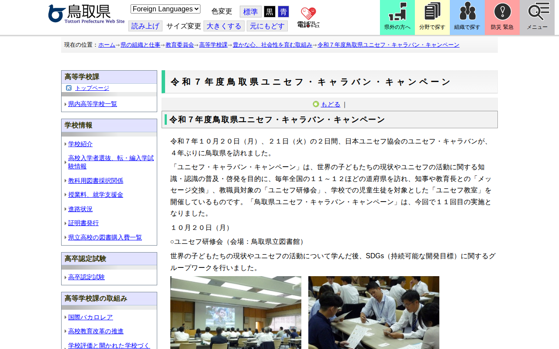The image size is (559, 349).
Task: Open 教育委員会 breadcrumb link
Action: (180, 45)
